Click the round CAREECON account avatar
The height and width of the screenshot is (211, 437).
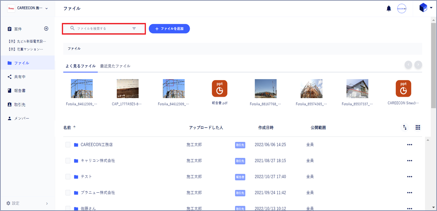click(x=402, y=9)
